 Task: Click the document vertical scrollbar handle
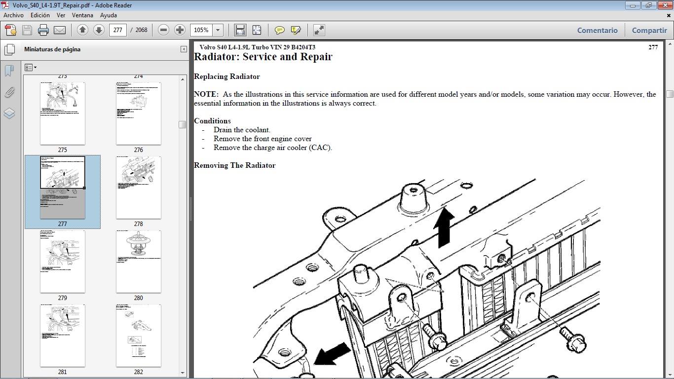click(x=670, y=94)
